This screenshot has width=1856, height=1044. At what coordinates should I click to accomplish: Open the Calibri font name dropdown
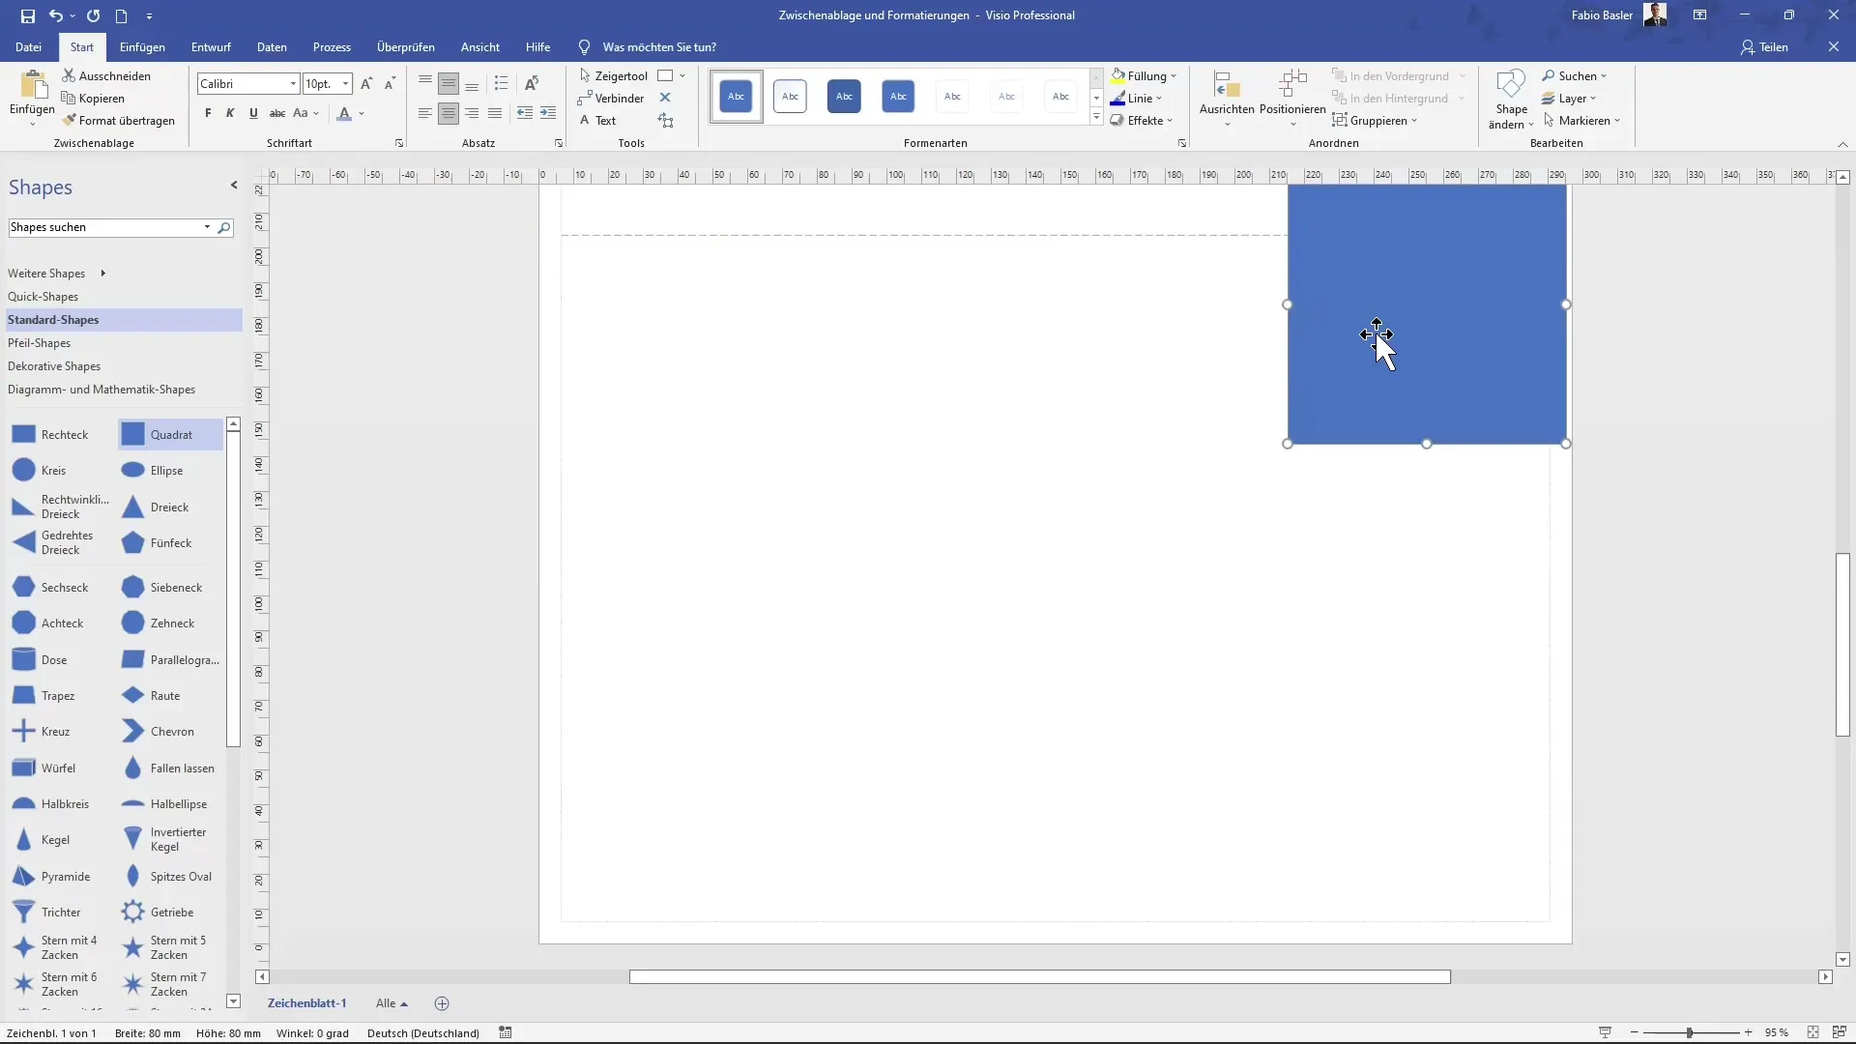(293, 84)
